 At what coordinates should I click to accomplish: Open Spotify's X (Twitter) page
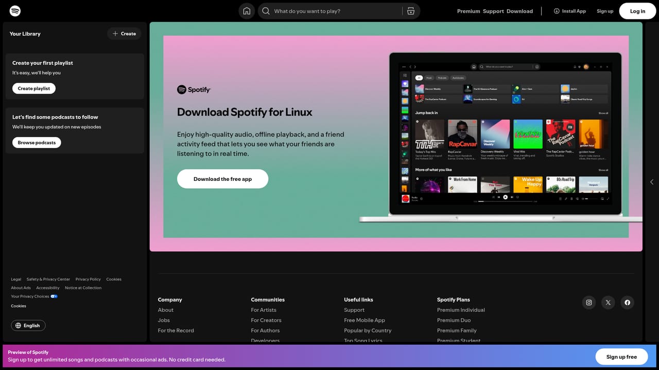(x=608, y=302)
